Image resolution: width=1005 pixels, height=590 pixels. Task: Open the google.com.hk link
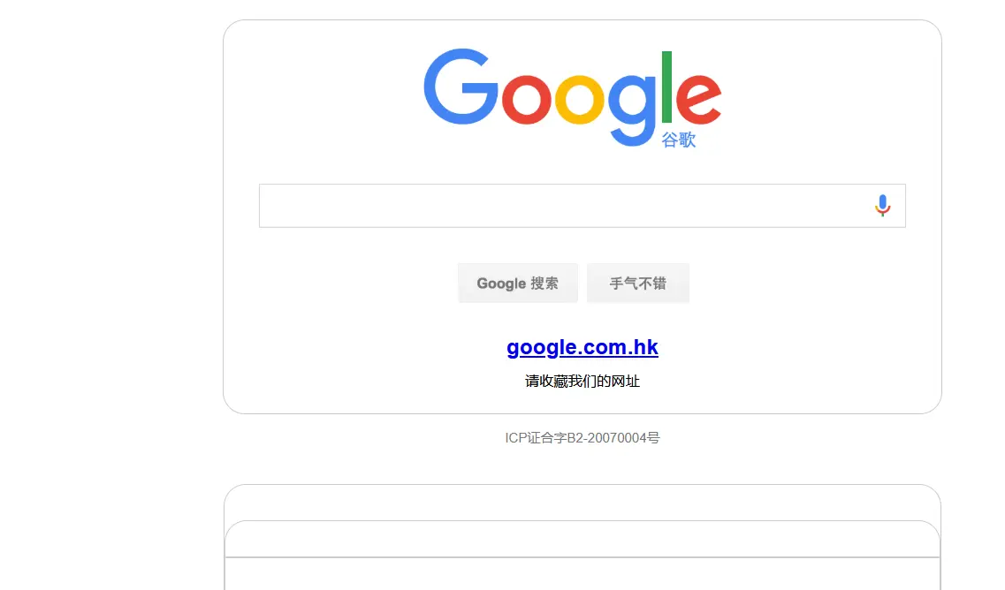582,347
